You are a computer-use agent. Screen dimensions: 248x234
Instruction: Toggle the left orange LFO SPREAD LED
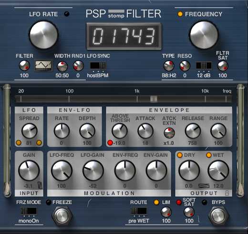(x=19, y=142)
